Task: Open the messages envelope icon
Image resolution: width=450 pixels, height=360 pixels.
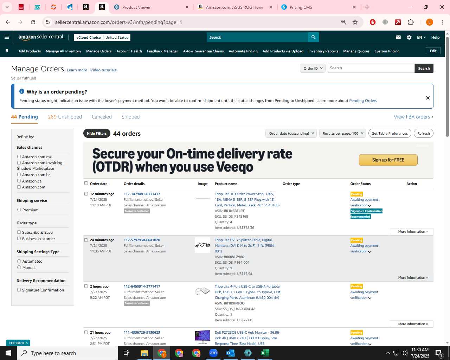Action: point(398,37)
